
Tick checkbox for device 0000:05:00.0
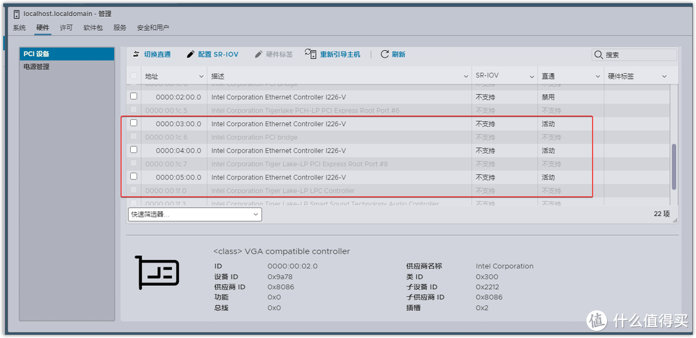(133, 176)
